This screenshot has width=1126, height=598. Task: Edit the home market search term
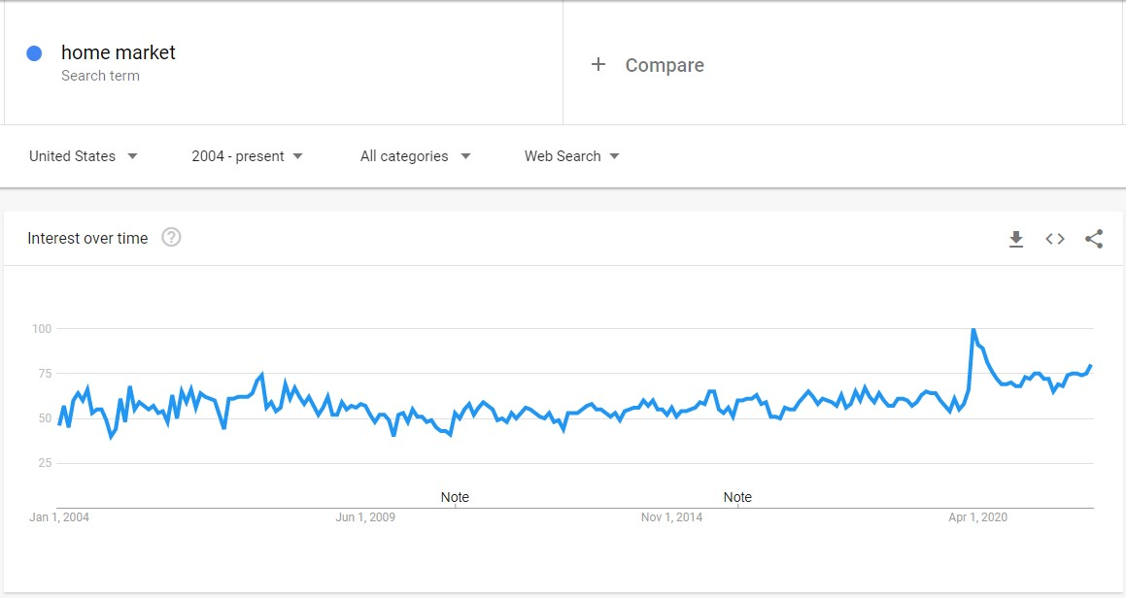point(119,52)
